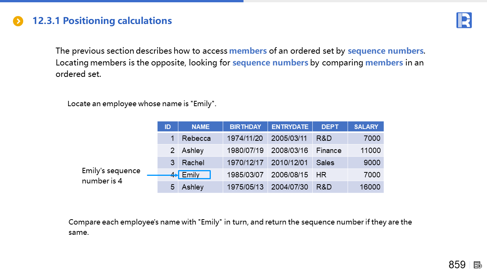Viewport: 487px width, 274px height.
Task: Click the Finance department cell
Action: click(329, 151)
